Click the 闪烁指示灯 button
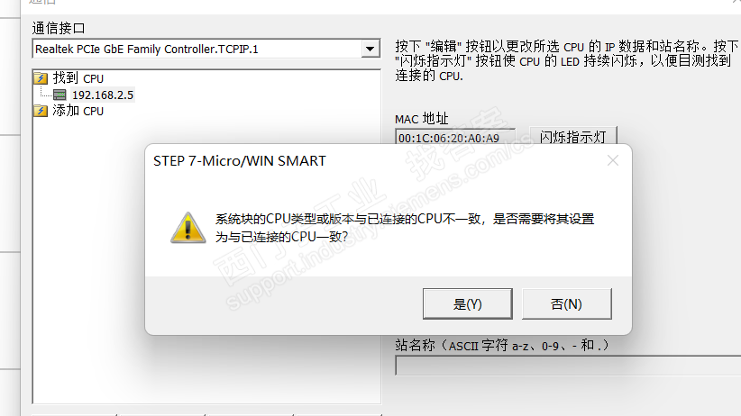Image resolution: width=741 pixels, height=416 pixels. tap(572, 136)
